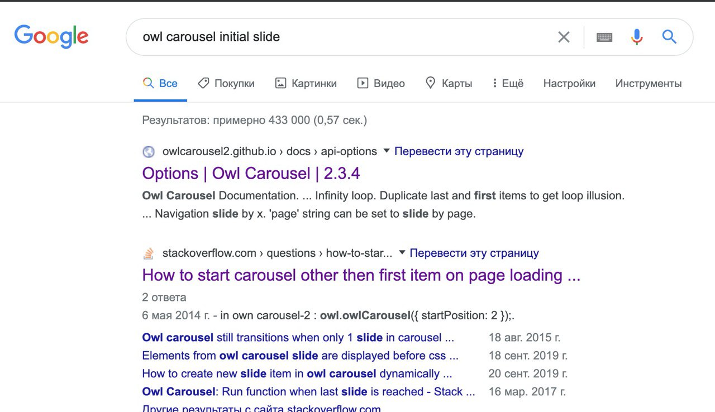Switch to the Видео tab
715x412 pixels.
380,84
